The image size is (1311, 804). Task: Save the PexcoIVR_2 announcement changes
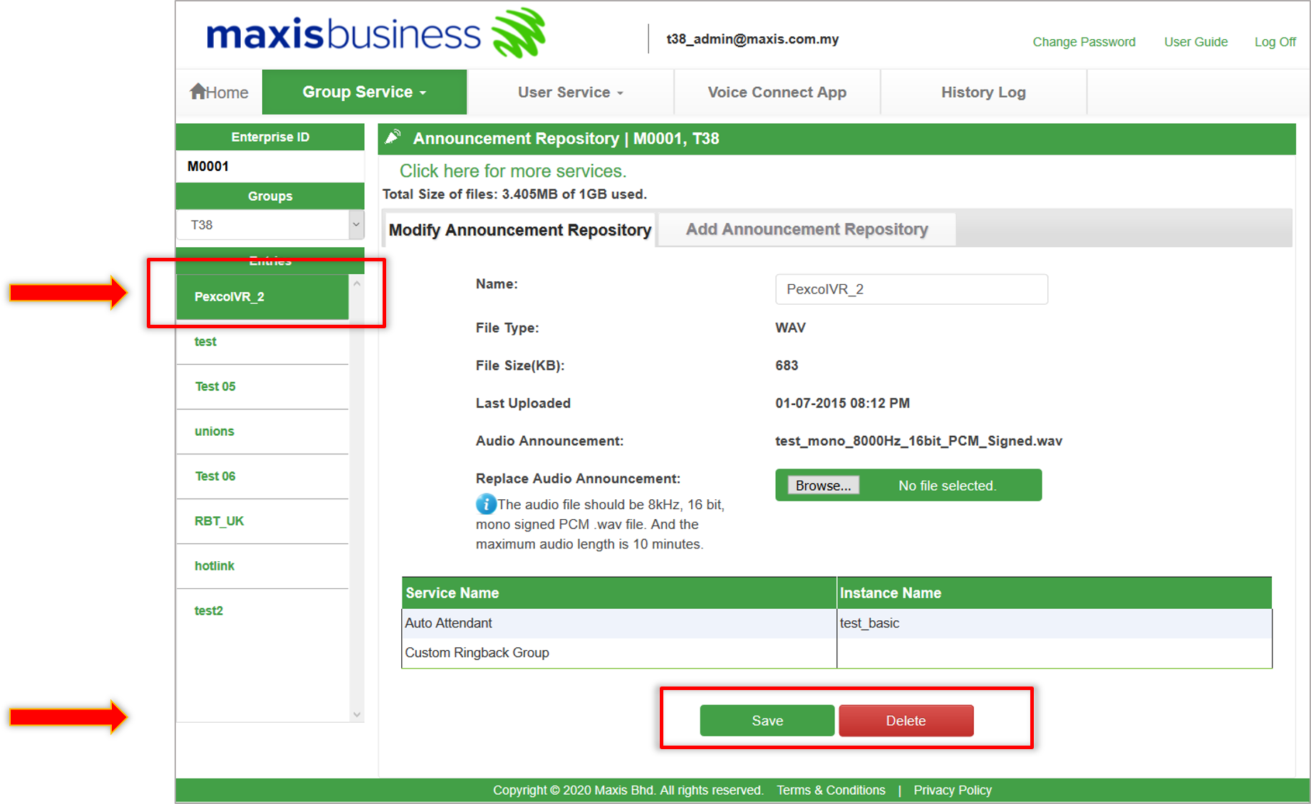[767, 720]
